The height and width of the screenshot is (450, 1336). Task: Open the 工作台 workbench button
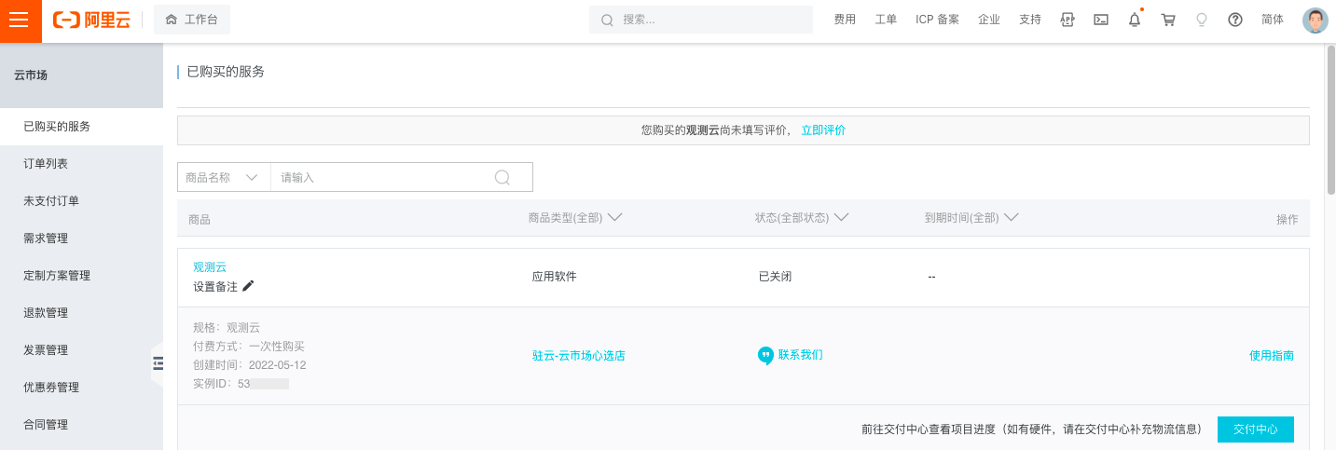(191, 20)
